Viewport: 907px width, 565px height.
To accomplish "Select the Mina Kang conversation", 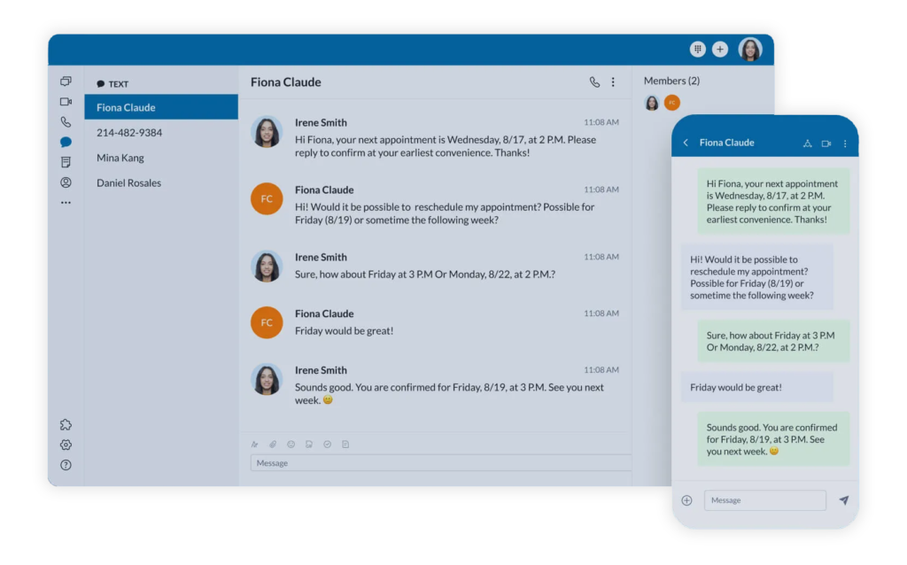I will tap(120, 158).
